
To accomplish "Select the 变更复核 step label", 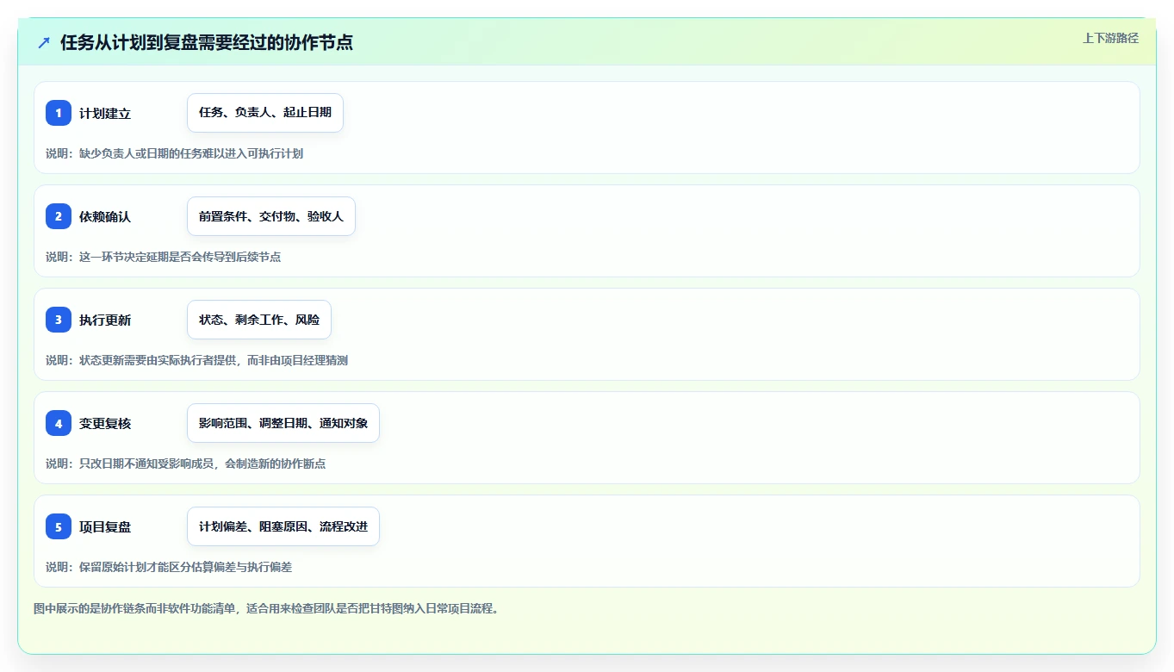I will [x=105, y=423].
